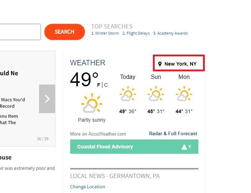The width and height of the screenshot is (251, 193).
Task: Open the New York, NY location selector
Action: (x=180, y=64)
